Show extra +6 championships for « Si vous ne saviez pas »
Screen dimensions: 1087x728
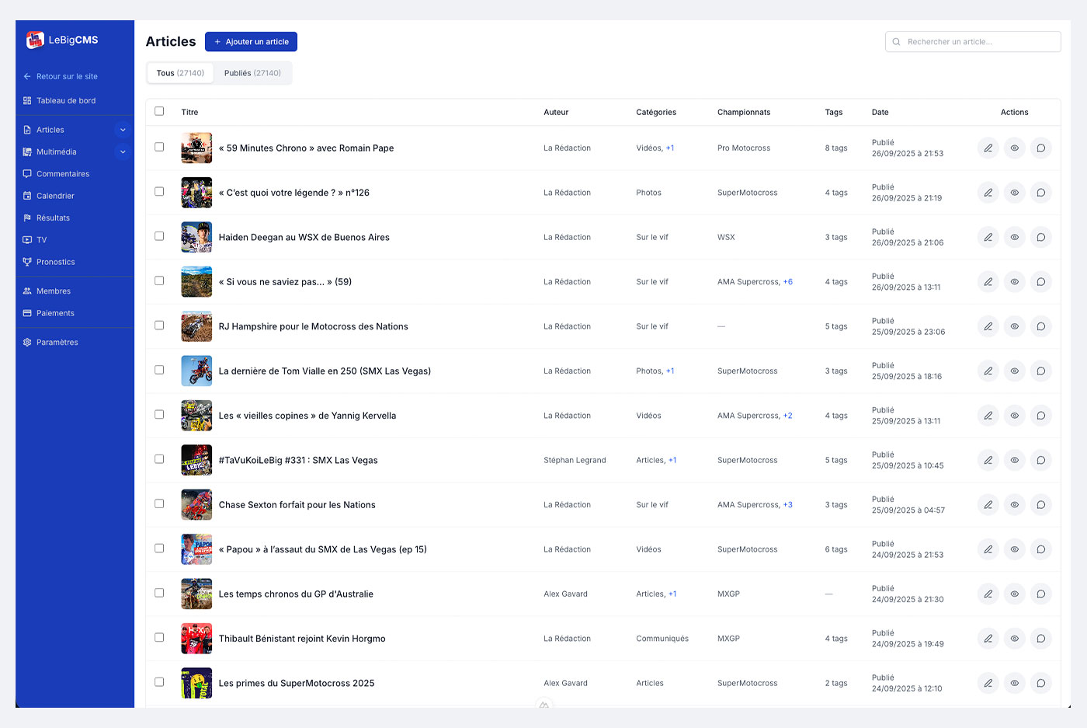(788, 282)
